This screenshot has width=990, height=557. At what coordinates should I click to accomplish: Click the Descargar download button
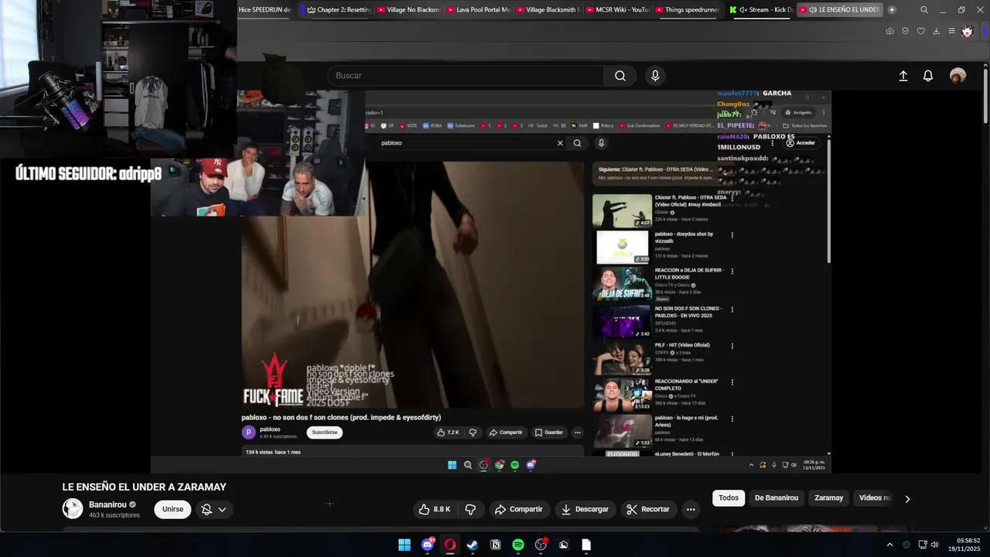(585, 509)
